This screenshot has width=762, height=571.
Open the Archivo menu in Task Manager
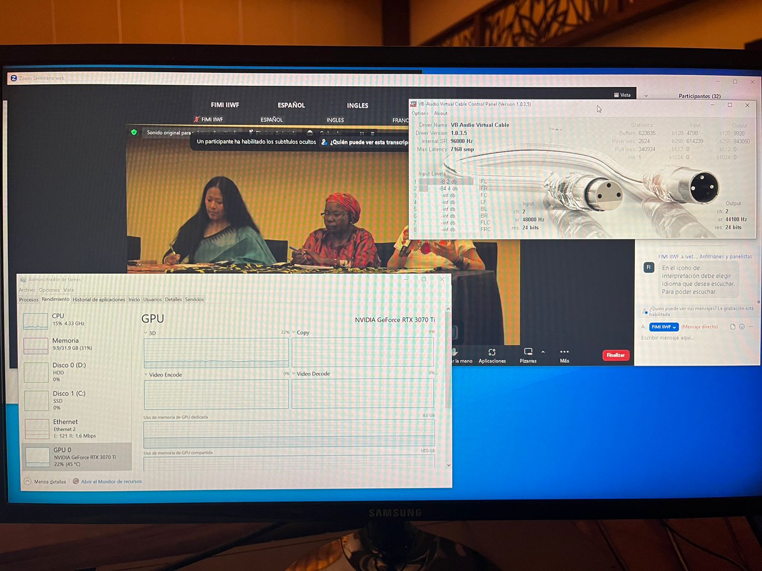coord(27,290)
